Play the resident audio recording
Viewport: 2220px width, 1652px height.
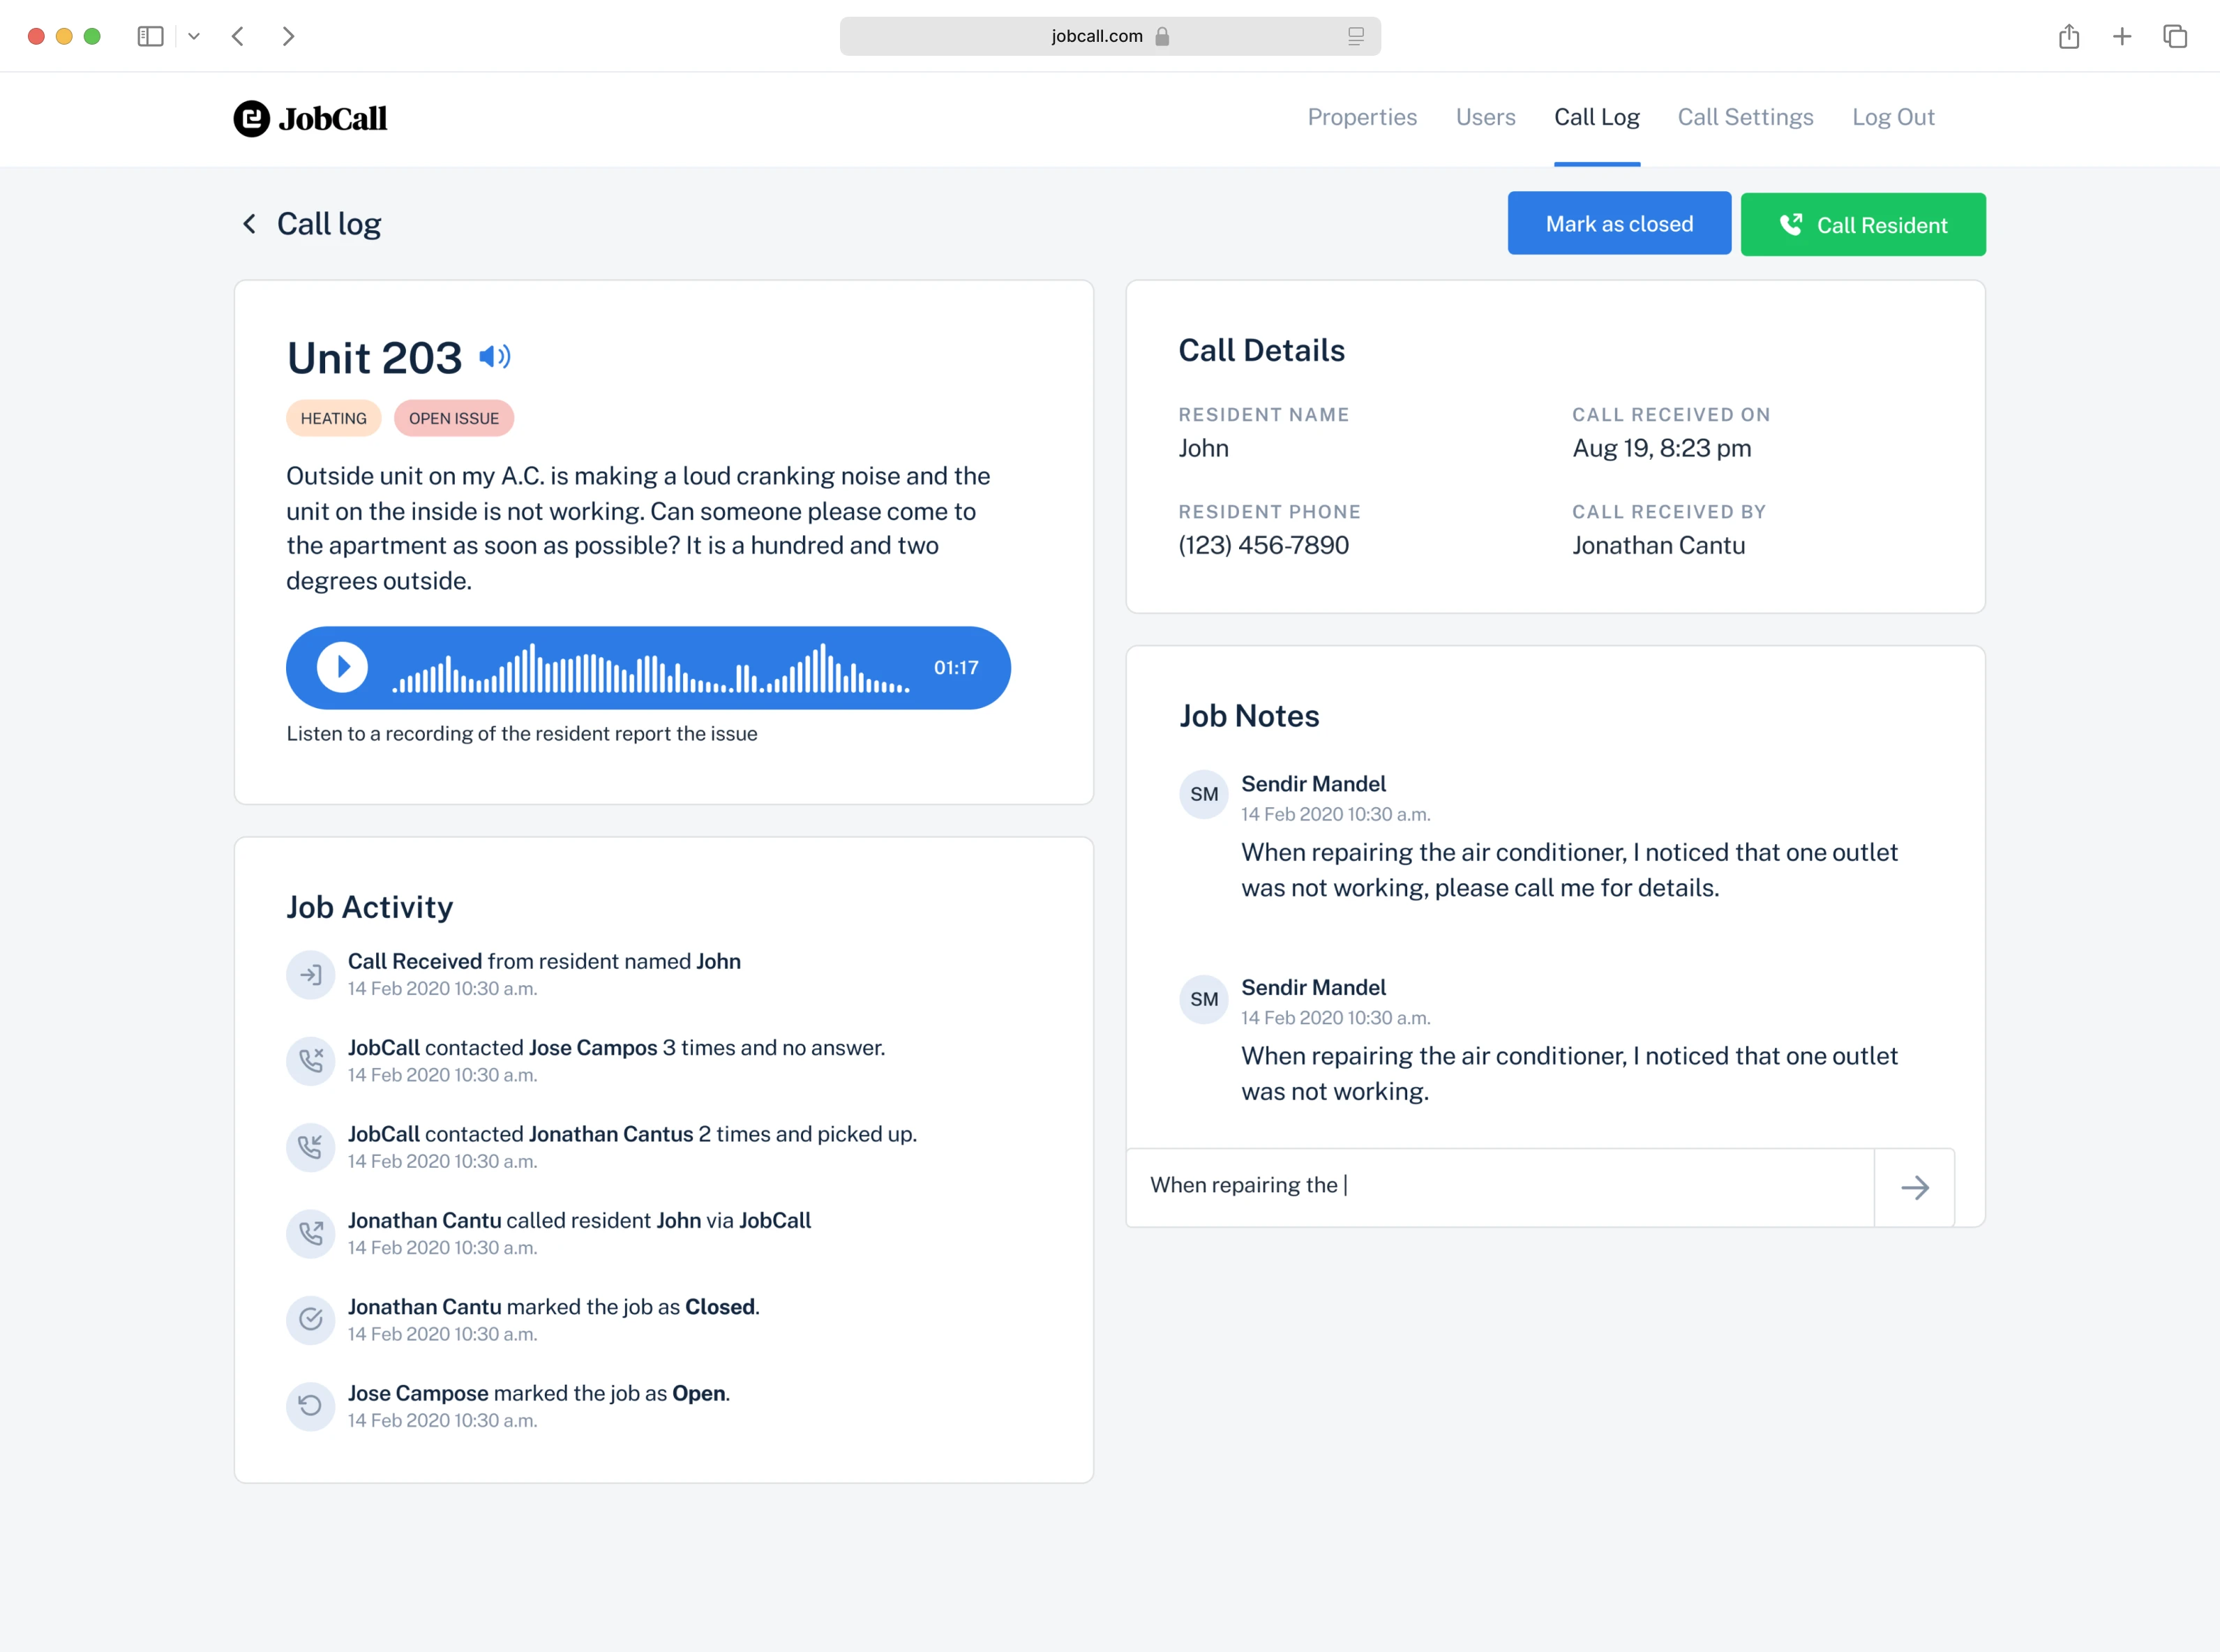[342, 667]
